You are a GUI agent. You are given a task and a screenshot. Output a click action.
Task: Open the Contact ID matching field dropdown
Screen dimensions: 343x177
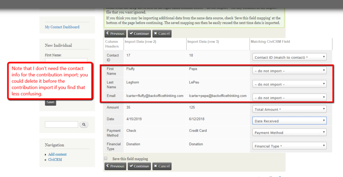point(289,57)
